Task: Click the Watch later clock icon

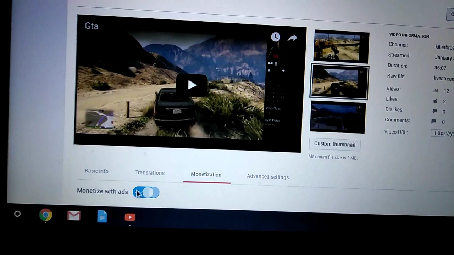Action: [276, 37]
